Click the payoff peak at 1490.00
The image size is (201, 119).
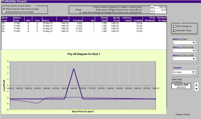tap(74, 69)
